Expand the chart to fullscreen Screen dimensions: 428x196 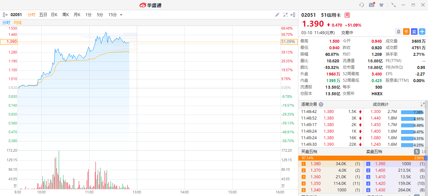285,15
